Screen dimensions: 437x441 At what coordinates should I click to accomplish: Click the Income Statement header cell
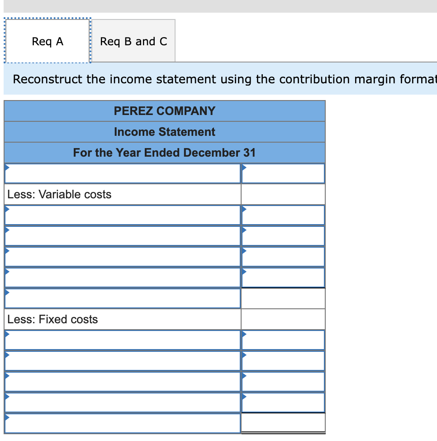(165, 132)
